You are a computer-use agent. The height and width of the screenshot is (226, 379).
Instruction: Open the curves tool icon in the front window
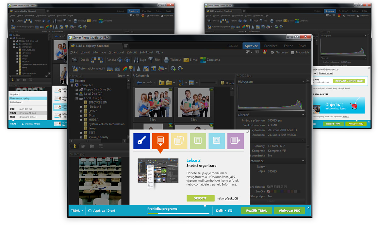(118, 69)
